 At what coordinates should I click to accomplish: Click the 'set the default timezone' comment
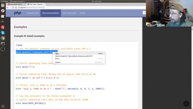pyautogui.click(x=53, y=49)
